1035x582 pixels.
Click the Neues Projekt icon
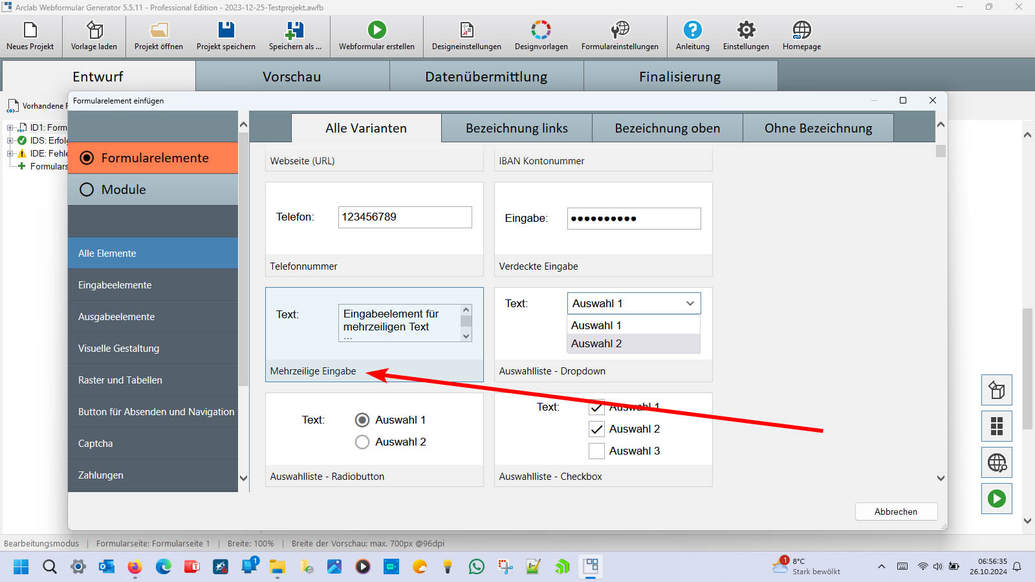tap(30, 30)
